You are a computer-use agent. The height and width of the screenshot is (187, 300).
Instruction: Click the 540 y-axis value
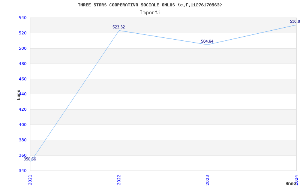click(22, 18)
